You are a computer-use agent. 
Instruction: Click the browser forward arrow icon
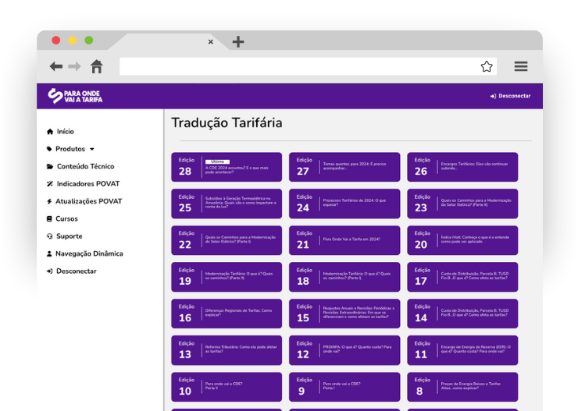[74, 66]
